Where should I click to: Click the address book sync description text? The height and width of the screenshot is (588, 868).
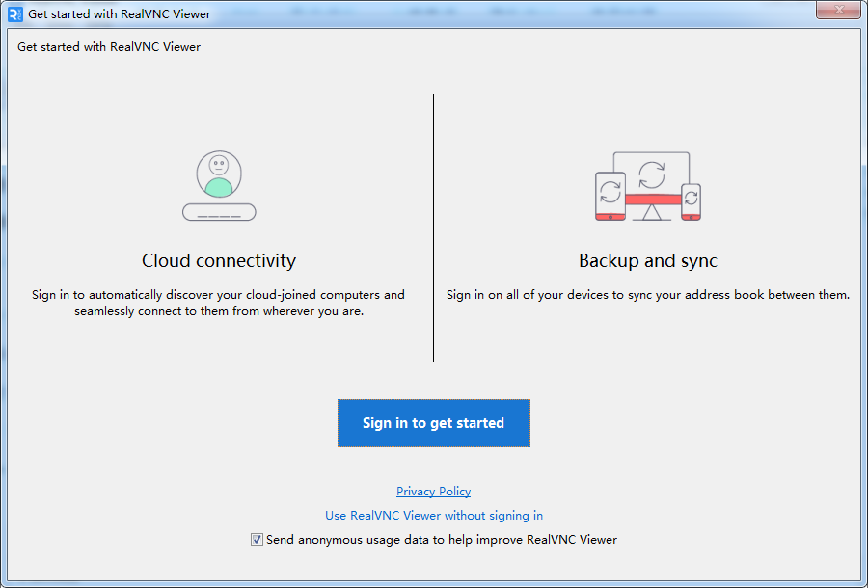coord(648,294)
